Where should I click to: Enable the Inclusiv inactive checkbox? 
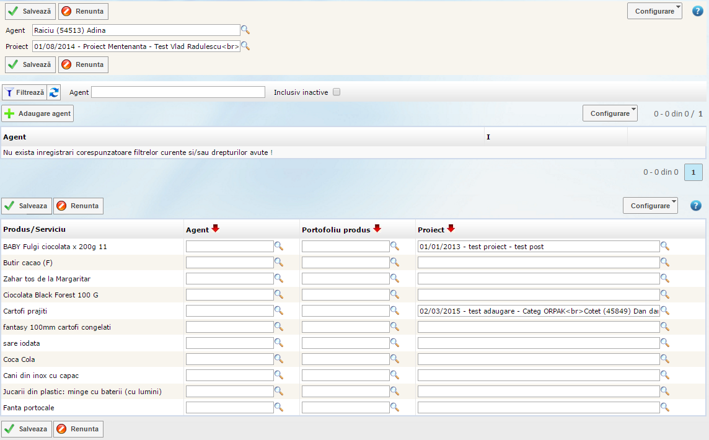[337, 92]
